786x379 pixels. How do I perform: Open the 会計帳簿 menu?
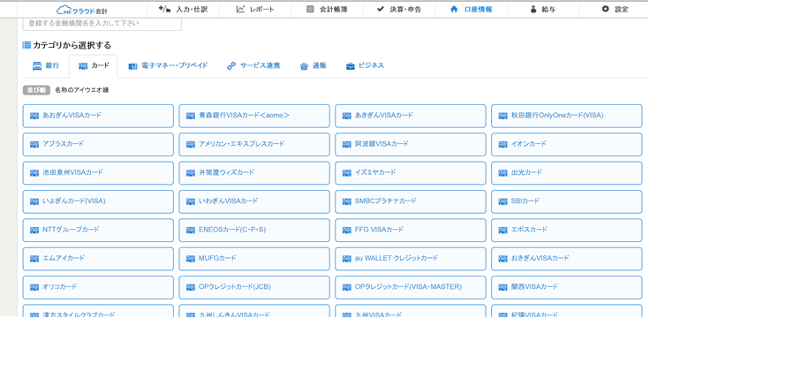click(327, 9)
